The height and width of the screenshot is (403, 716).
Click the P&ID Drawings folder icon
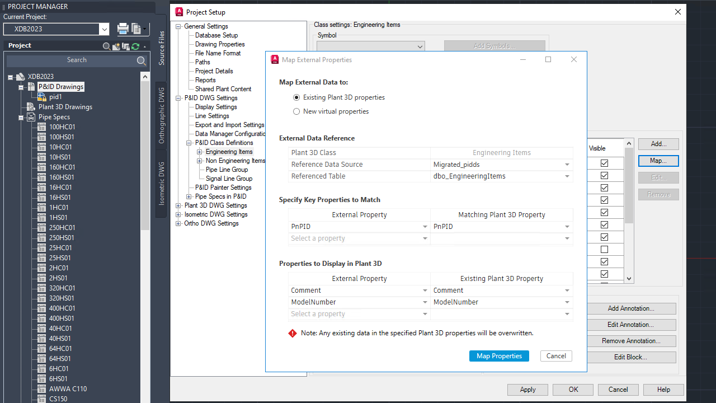(x=31, y=87)
